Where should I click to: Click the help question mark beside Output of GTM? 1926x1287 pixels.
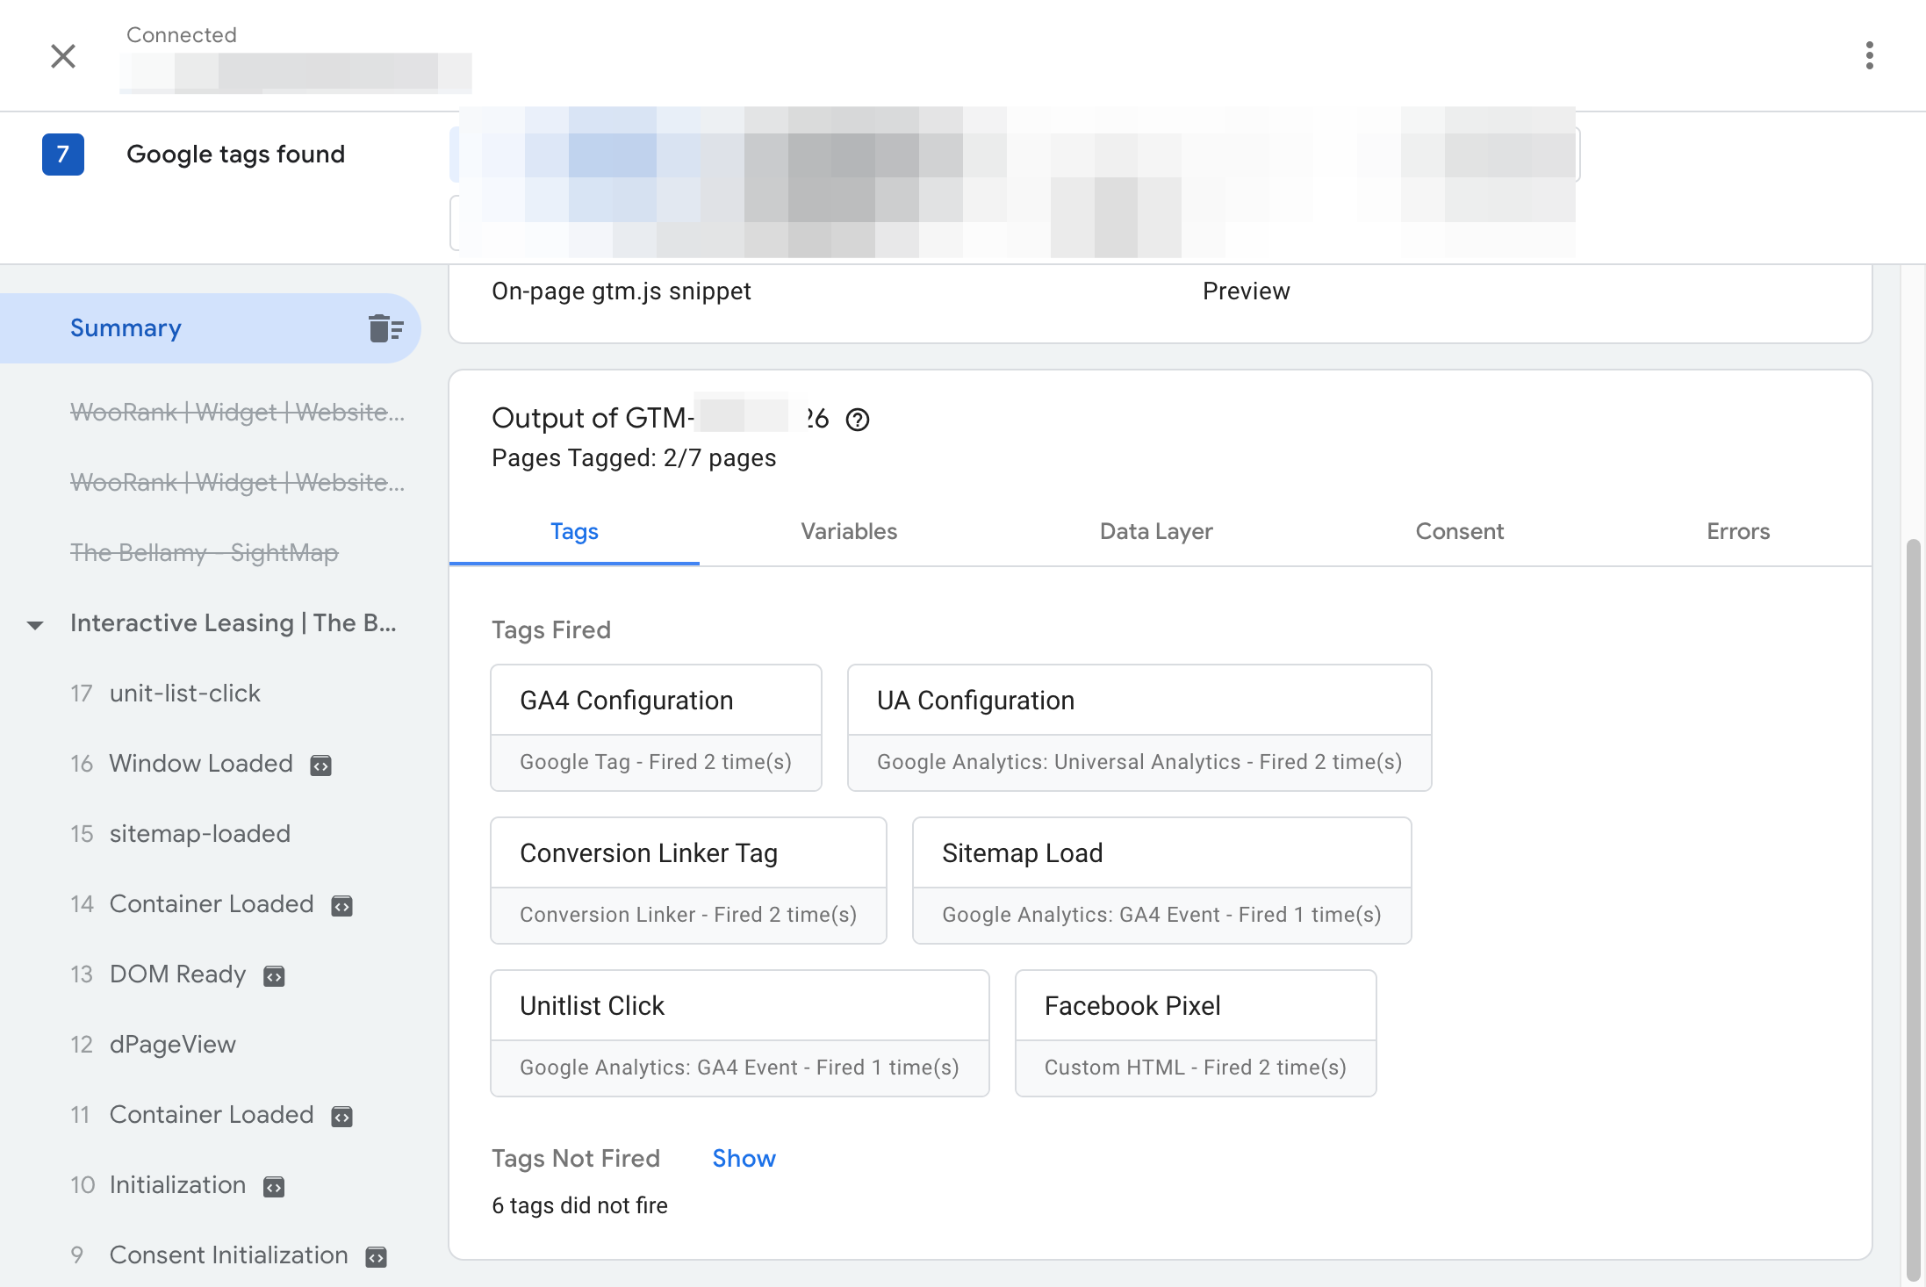tap(858, 420)
